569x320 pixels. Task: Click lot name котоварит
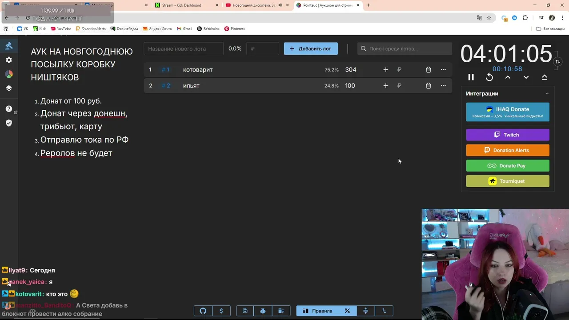coord(198,70)
